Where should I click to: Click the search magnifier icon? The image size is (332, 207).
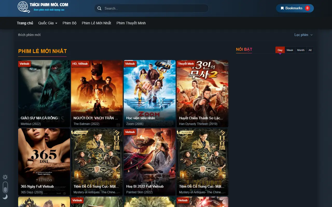coord(99,9)
